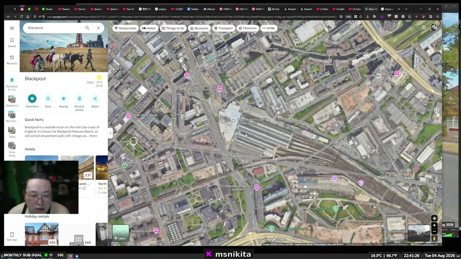Zoom out on the map

434,231
